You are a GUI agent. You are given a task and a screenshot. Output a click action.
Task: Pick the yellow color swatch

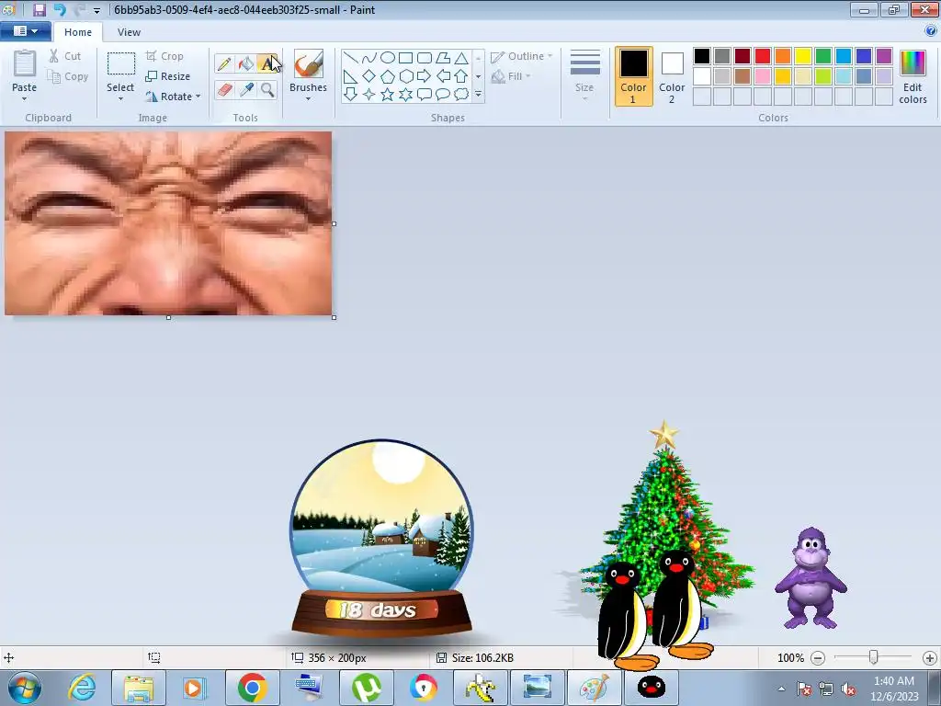[x=803, y=56]
